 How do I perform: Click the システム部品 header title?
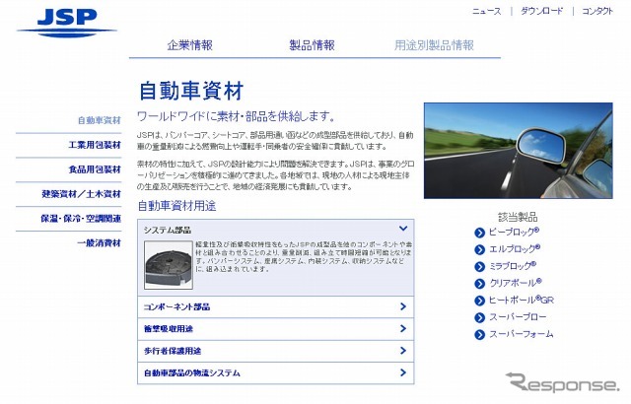[167, 231]
